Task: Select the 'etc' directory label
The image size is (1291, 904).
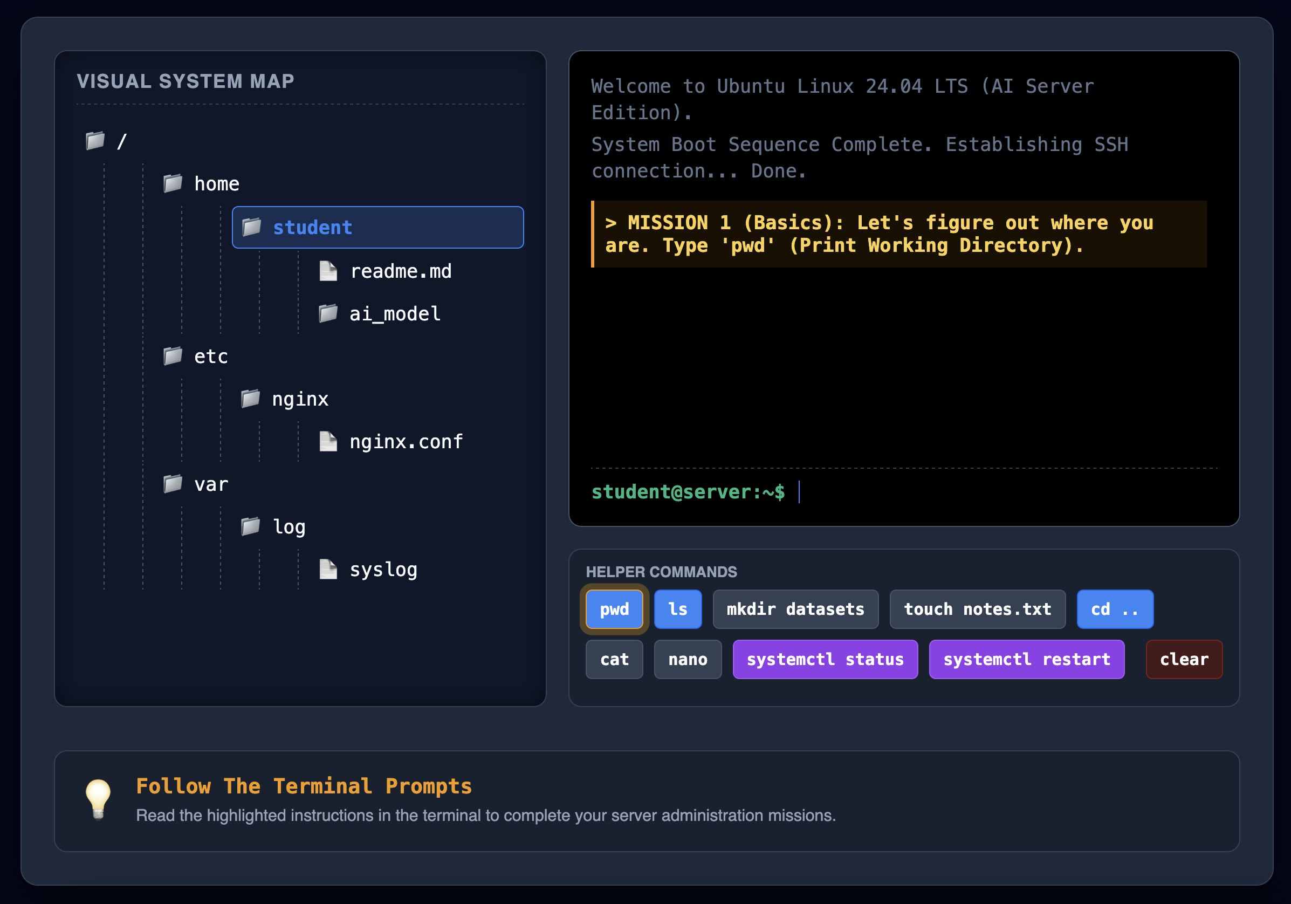Action: (211, 357)
